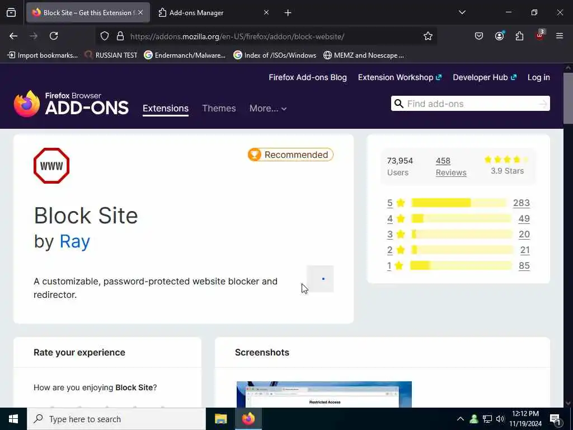Click the Recommended badge
This screenshot has width=573, height=430.
point(290,155)
